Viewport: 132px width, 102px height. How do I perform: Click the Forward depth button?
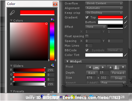pos(118,73)
